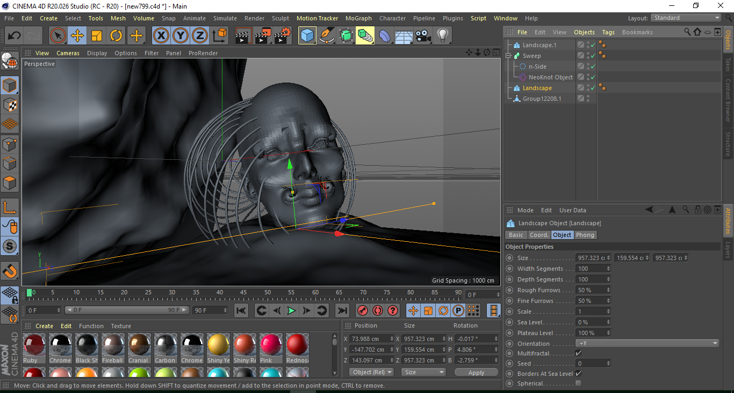Screen dimensions: 734x393
Task: Open the Takes side tab
Action: pyautogui.click(x=728, y=64)
